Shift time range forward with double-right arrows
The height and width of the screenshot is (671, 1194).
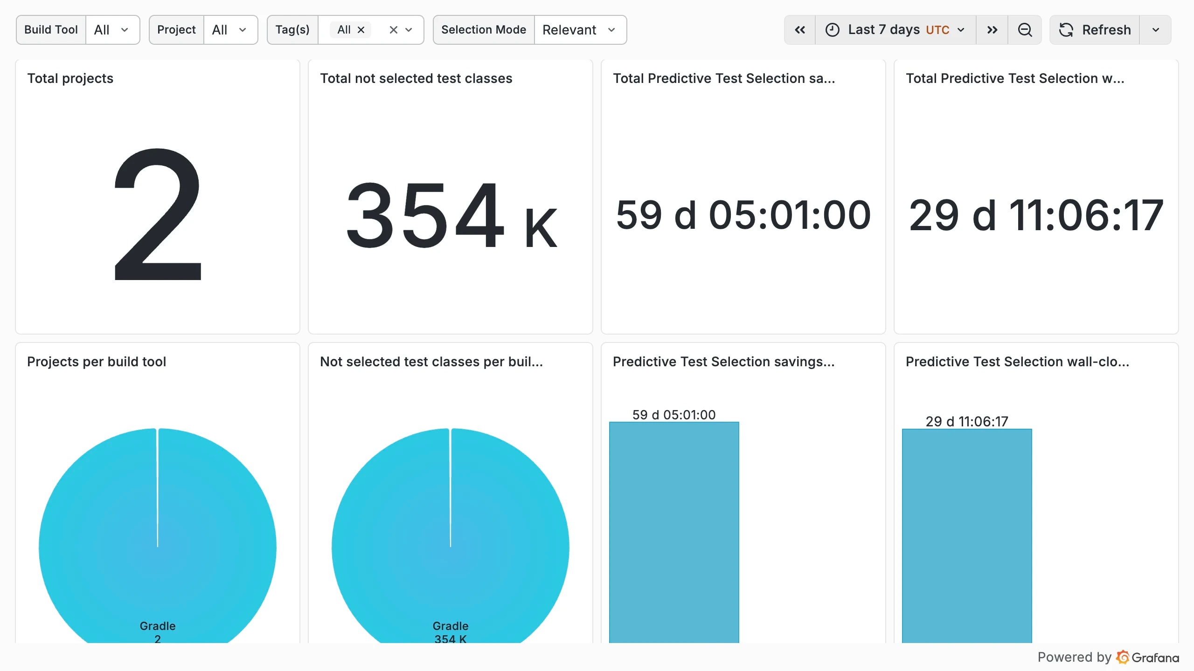coord(992,30)
